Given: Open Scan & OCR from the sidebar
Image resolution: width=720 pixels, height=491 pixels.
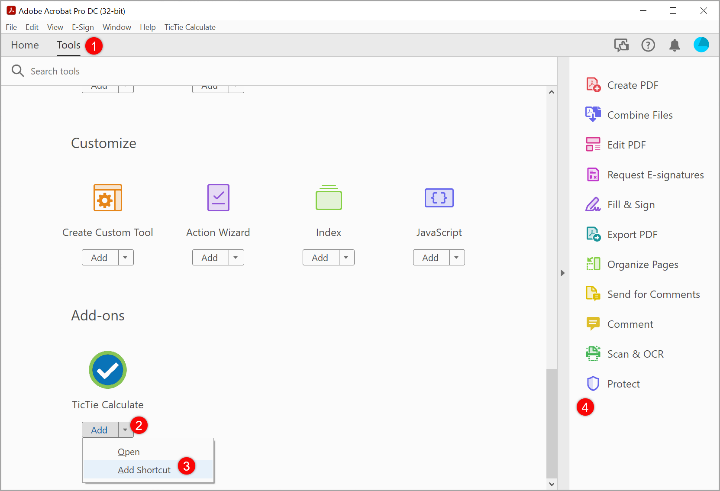Looking at the screenshot, I should [x=635, y=354].
